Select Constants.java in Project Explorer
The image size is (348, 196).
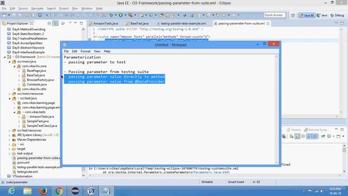tap(36, 84)
